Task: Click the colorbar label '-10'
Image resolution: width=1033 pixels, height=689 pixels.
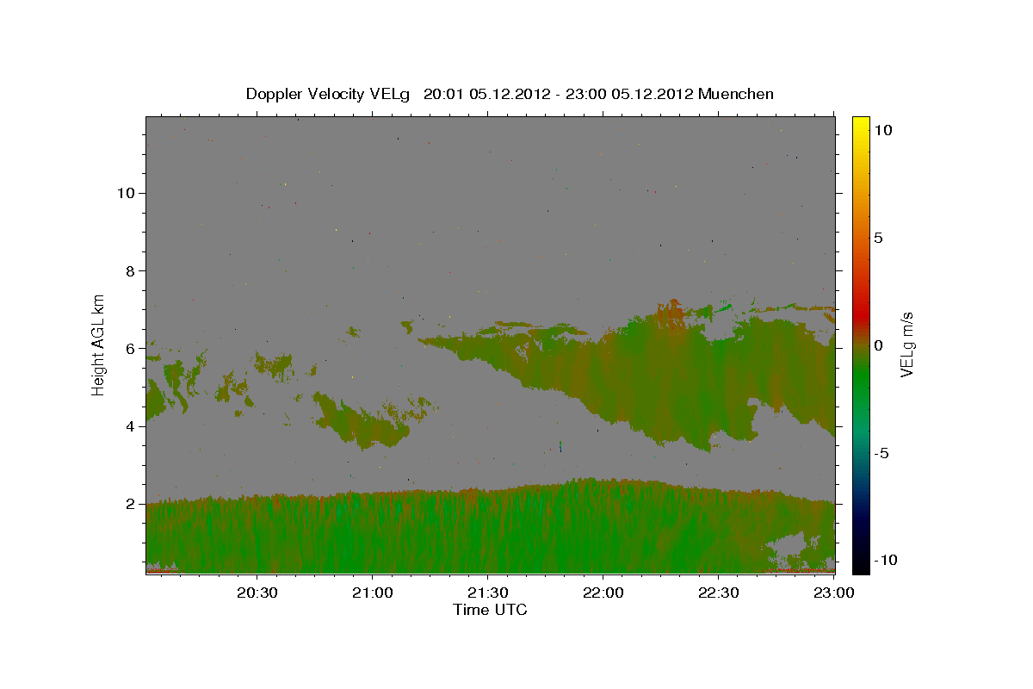Action: point(884,560)
